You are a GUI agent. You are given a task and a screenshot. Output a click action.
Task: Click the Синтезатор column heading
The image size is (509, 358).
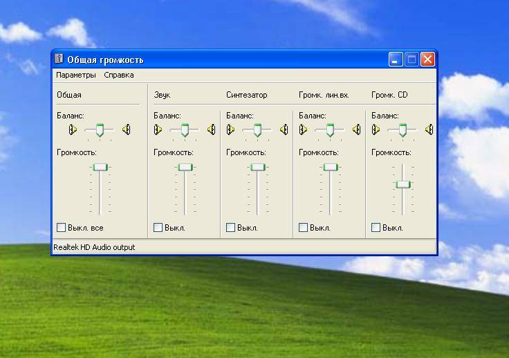click(247, 95)
